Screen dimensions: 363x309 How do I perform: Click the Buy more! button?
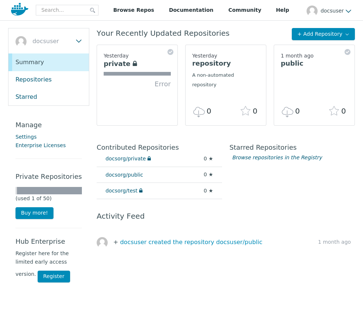click(x=35, y=213)
